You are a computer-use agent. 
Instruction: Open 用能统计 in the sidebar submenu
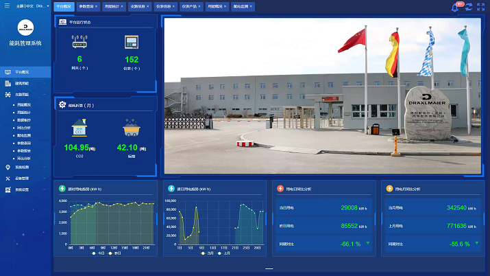pos(24,112)
